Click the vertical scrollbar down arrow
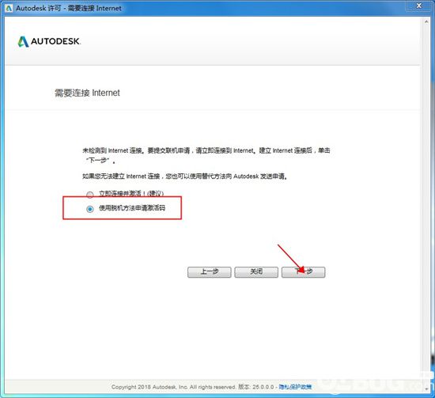The width and height of the screenshot is (435, 398). coord(426,389)
